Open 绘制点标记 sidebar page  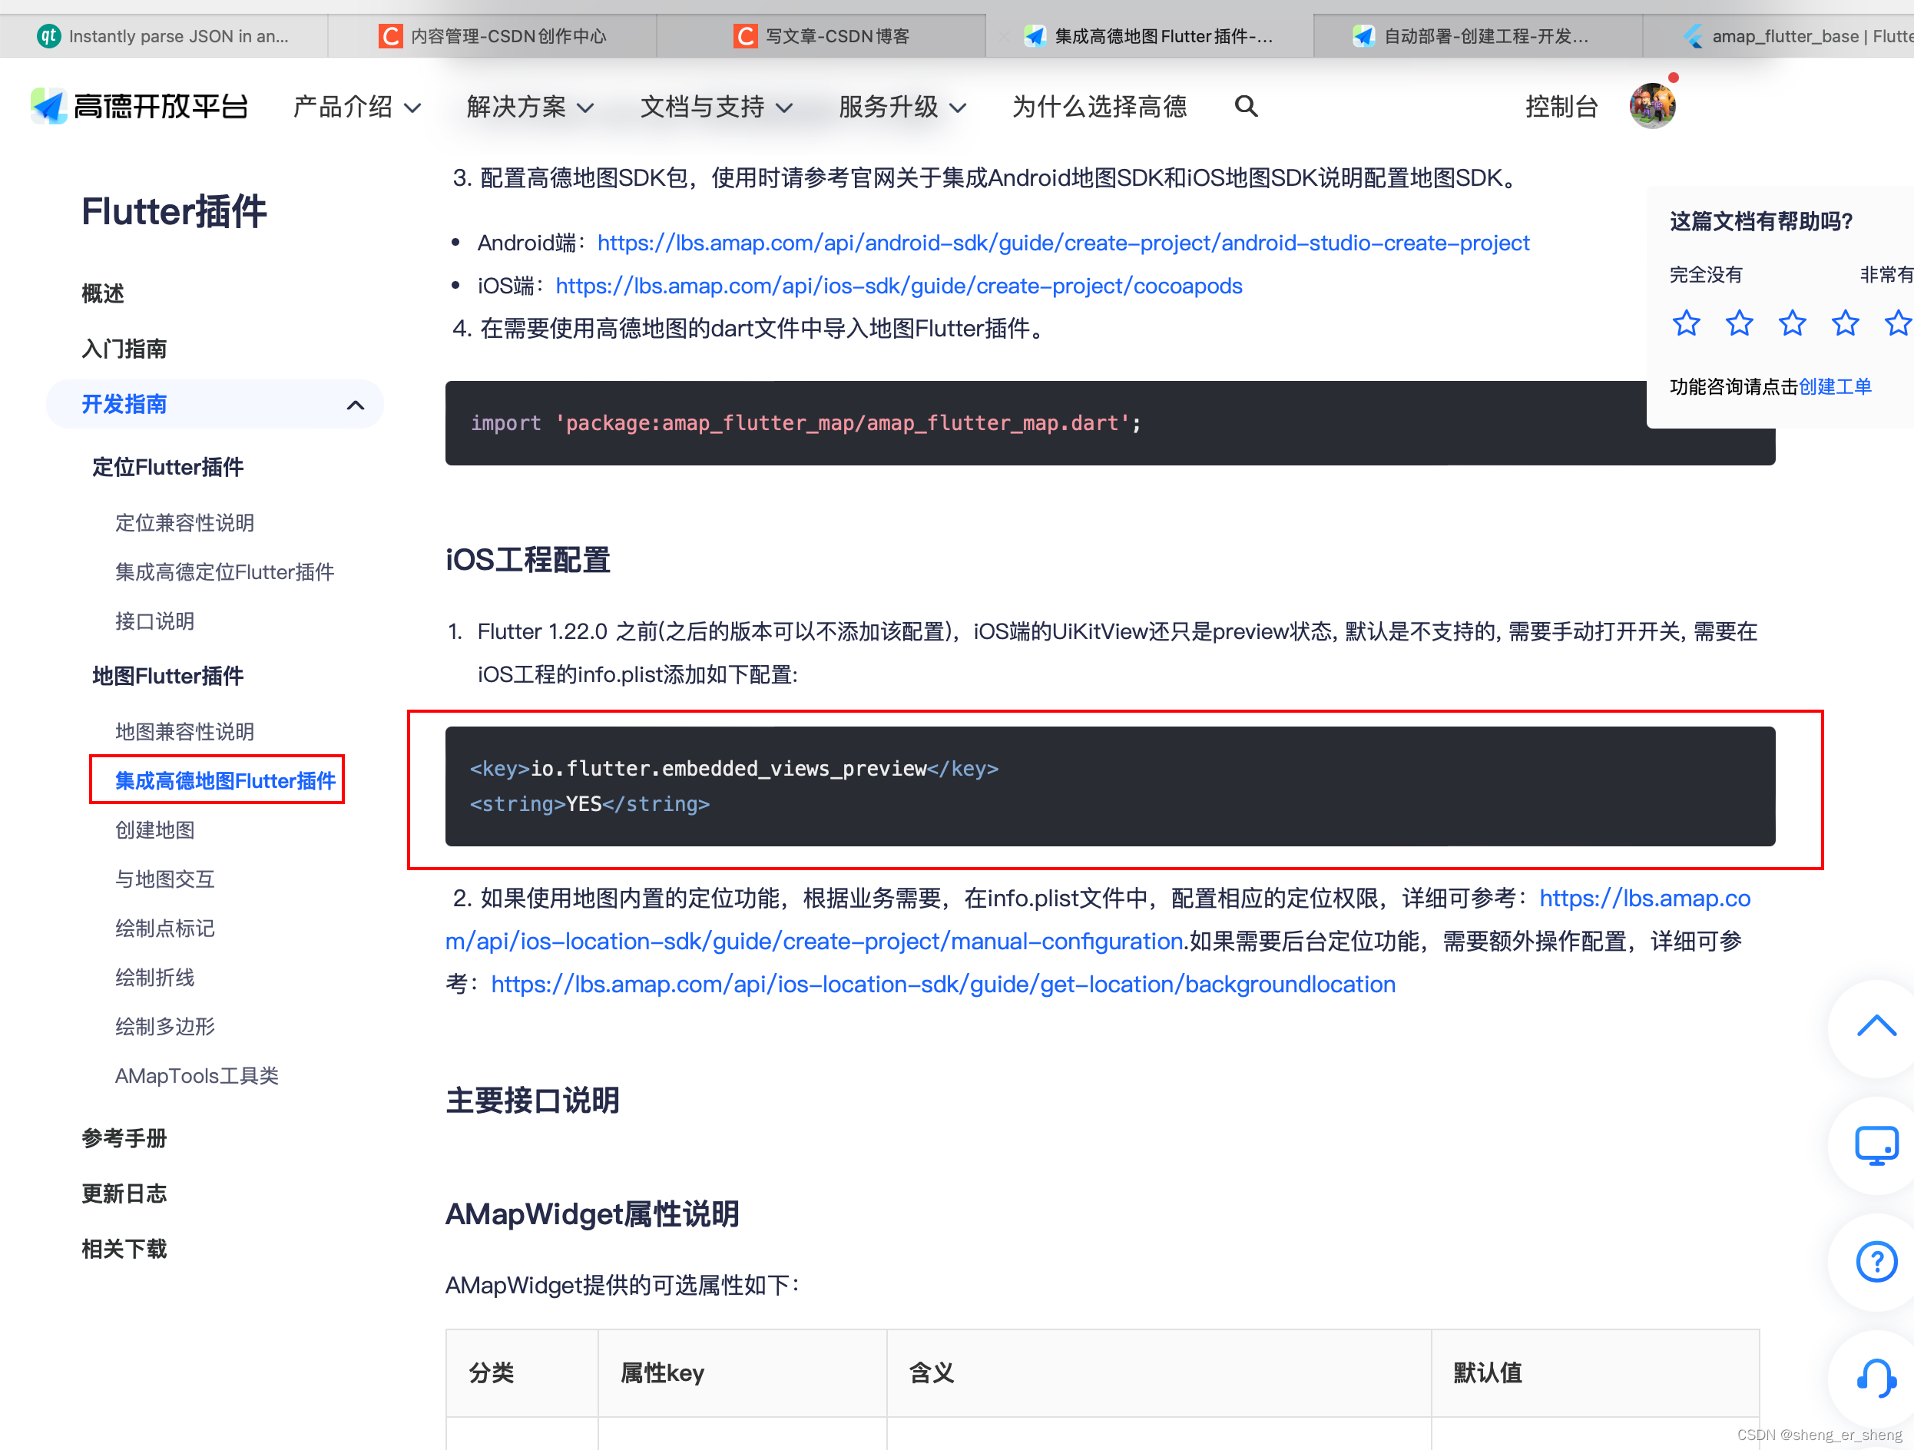(164, 929)
